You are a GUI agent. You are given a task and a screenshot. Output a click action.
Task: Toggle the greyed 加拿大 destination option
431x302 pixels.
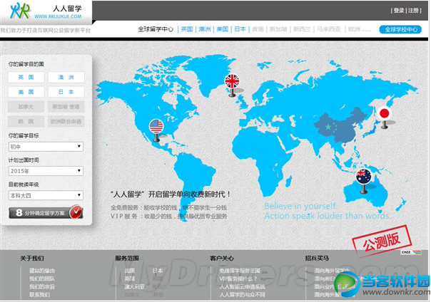[x=26, y=107]
